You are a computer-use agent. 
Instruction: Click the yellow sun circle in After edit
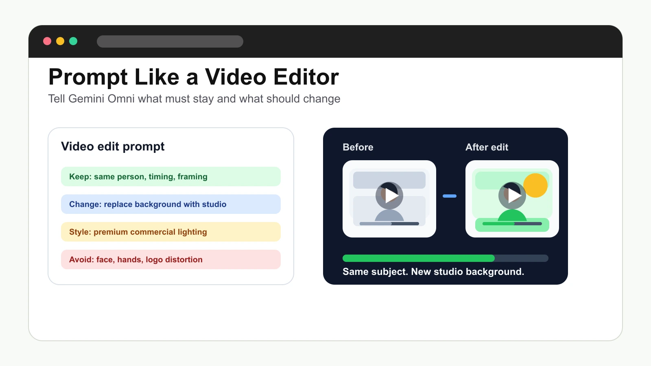click(x=535, y=185)
